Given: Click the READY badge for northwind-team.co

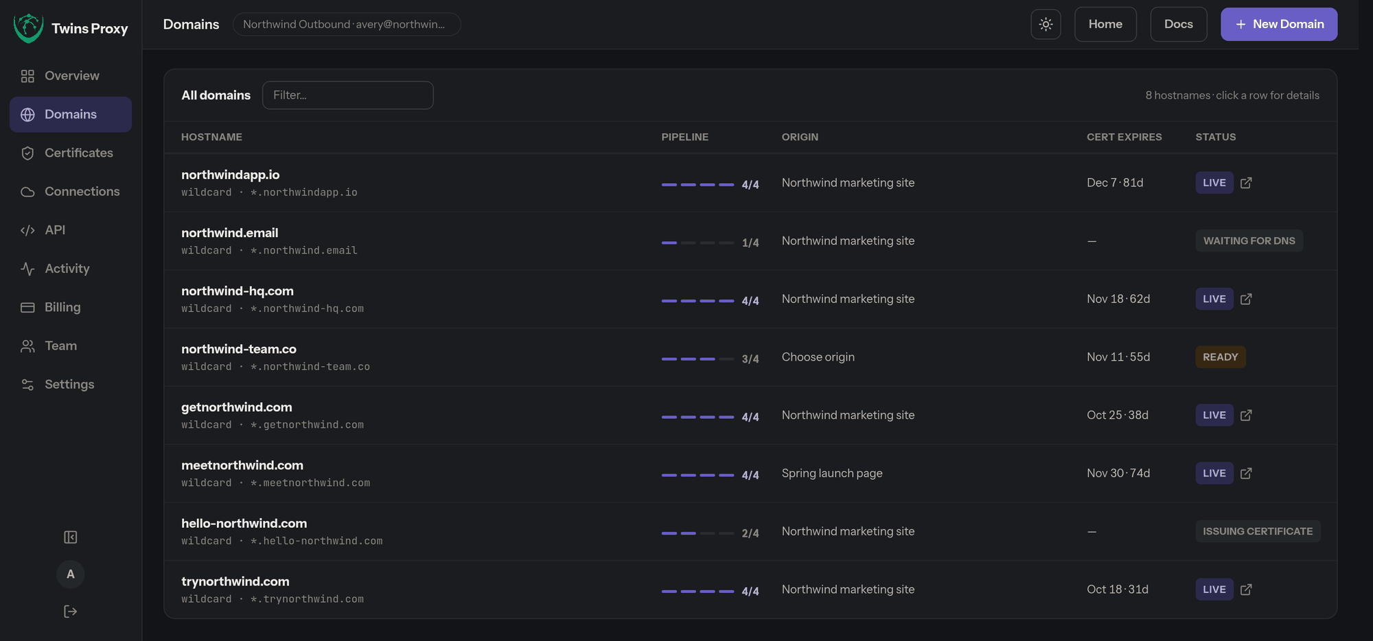Looking at the screenshot, I should coord(1220,357).
